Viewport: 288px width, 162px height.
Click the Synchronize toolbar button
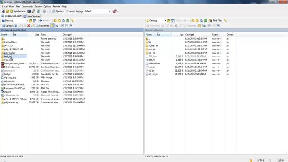[x=18, y=11]
